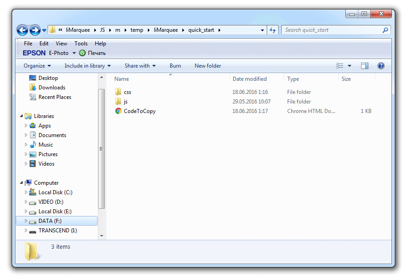Click the TRANSCEND (I:) drive icon
This screenshot has width=406, height=280.
[x=33, y=231]
